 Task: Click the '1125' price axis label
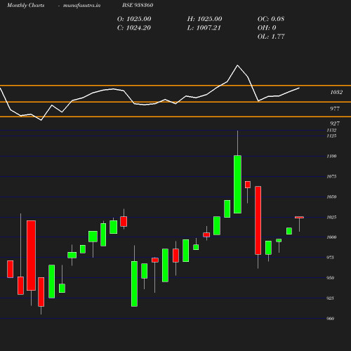pos(331,135)
